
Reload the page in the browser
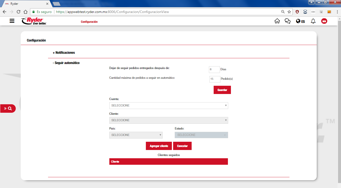pyautogui.click(x=18, y=12)
